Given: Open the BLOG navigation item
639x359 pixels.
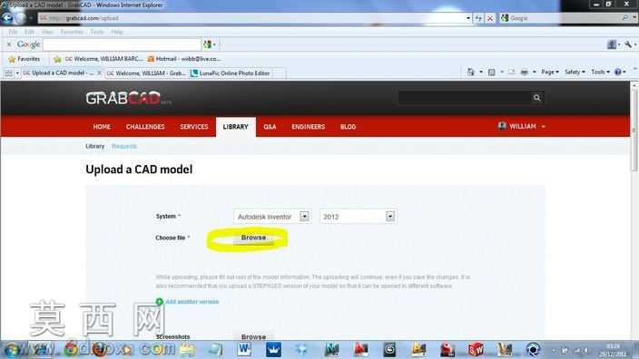Looking at the screenshot, I should [x=348, y=127].
